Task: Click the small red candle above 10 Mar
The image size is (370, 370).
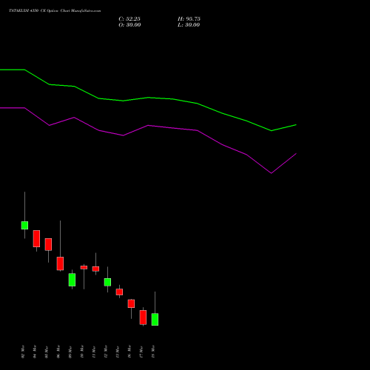Action: pos(84,267)
